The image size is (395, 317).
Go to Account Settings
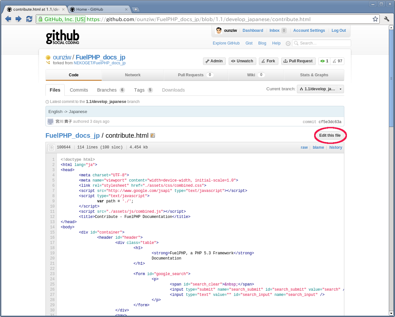[309, 31]
